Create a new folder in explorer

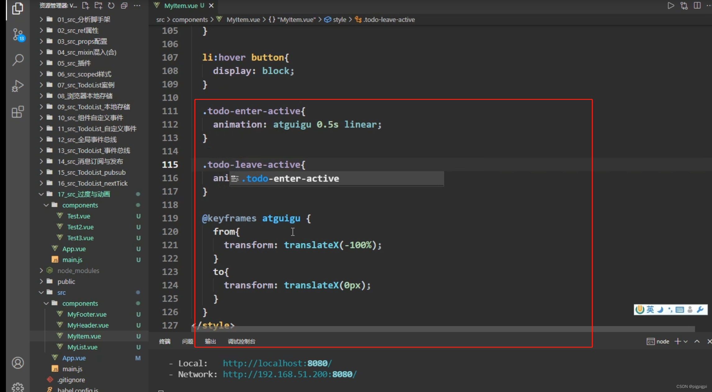[98, 6]
